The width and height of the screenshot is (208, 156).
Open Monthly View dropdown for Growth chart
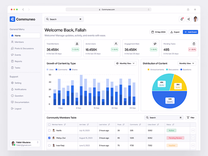tap(125, 63)
